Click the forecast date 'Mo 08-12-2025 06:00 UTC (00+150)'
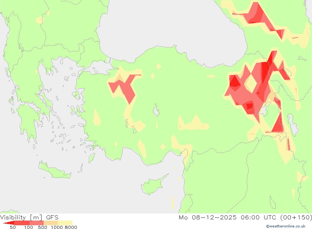The height and width of the screenshot is (229, 312). click(245, 217)
